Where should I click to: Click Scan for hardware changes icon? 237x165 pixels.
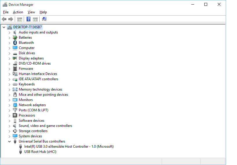(x=44, y=19)
